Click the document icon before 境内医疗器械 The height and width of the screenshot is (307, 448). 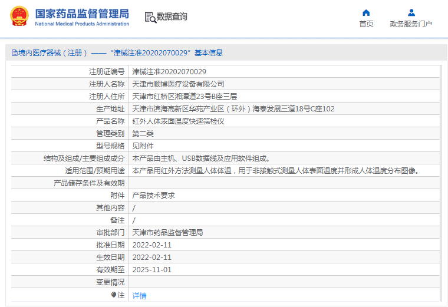(15, 53)
